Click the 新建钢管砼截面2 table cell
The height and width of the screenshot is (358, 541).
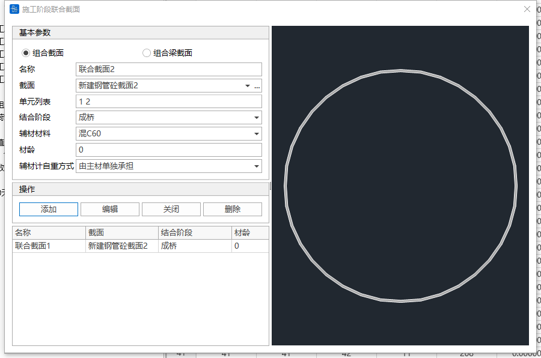coord(122,246)
